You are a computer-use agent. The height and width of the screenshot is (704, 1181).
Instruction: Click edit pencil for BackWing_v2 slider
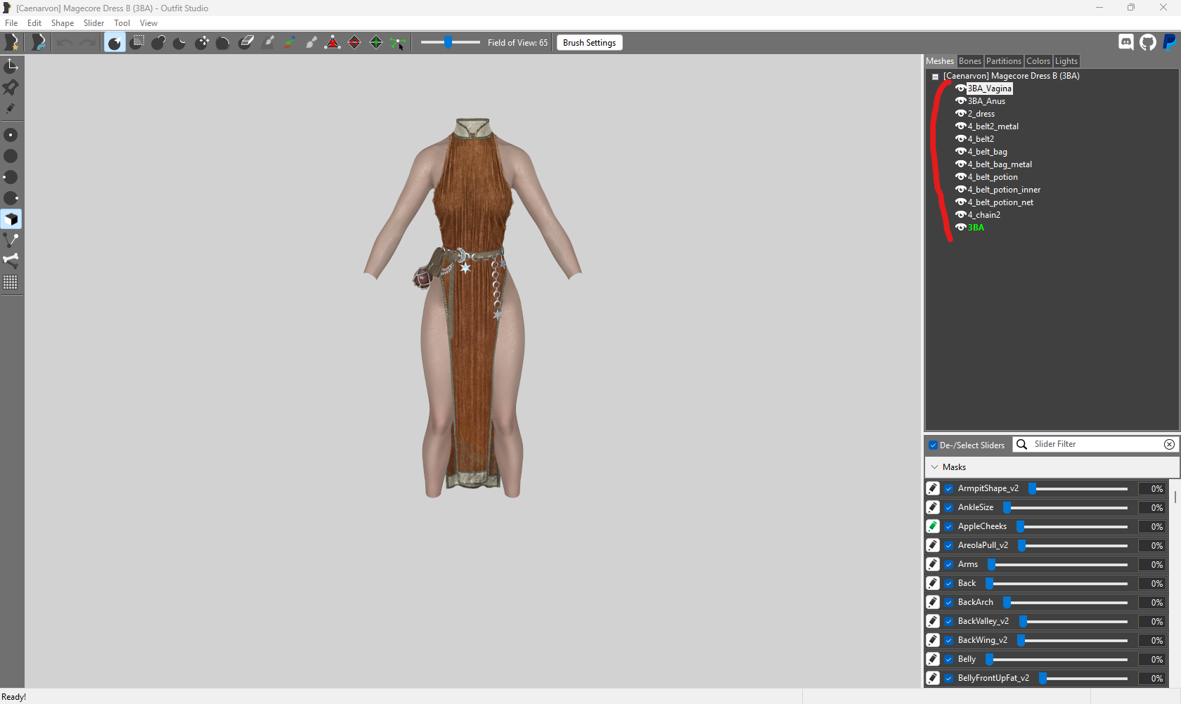pos(933,640)
